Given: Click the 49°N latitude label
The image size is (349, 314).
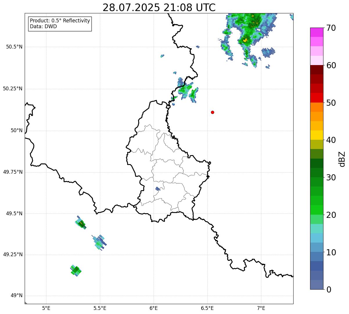Looking at the screenshot, I should coord(17,296).
